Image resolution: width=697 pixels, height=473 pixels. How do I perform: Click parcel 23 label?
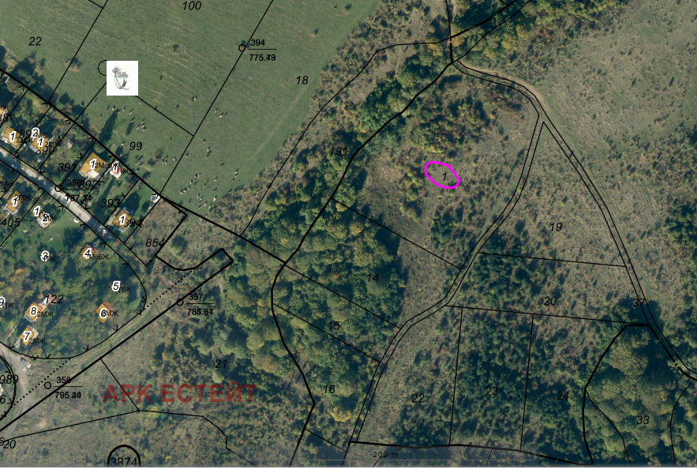(x=492, y=391)
